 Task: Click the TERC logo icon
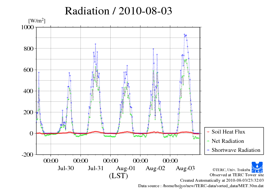pyautogui.click(x=257, y=167)
